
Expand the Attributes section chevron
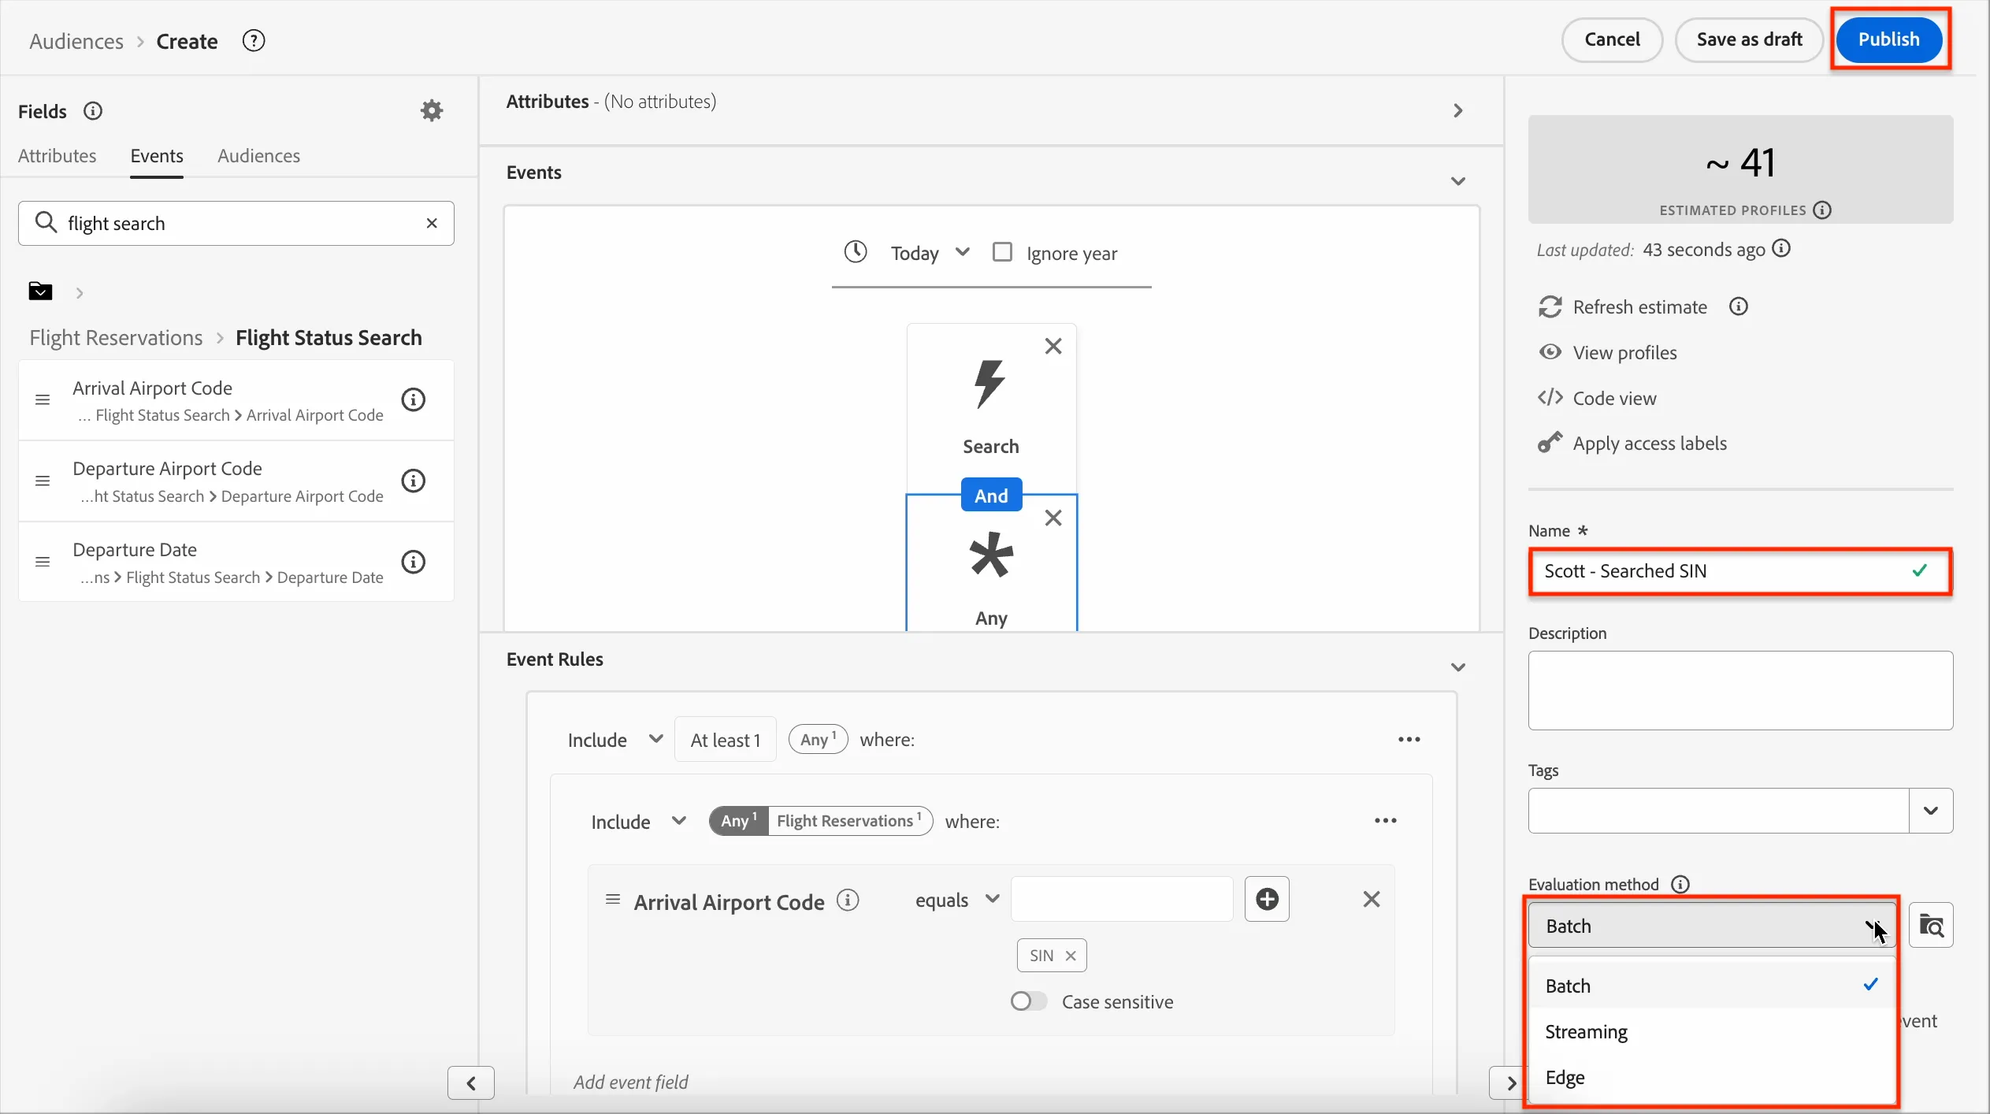1458,111
